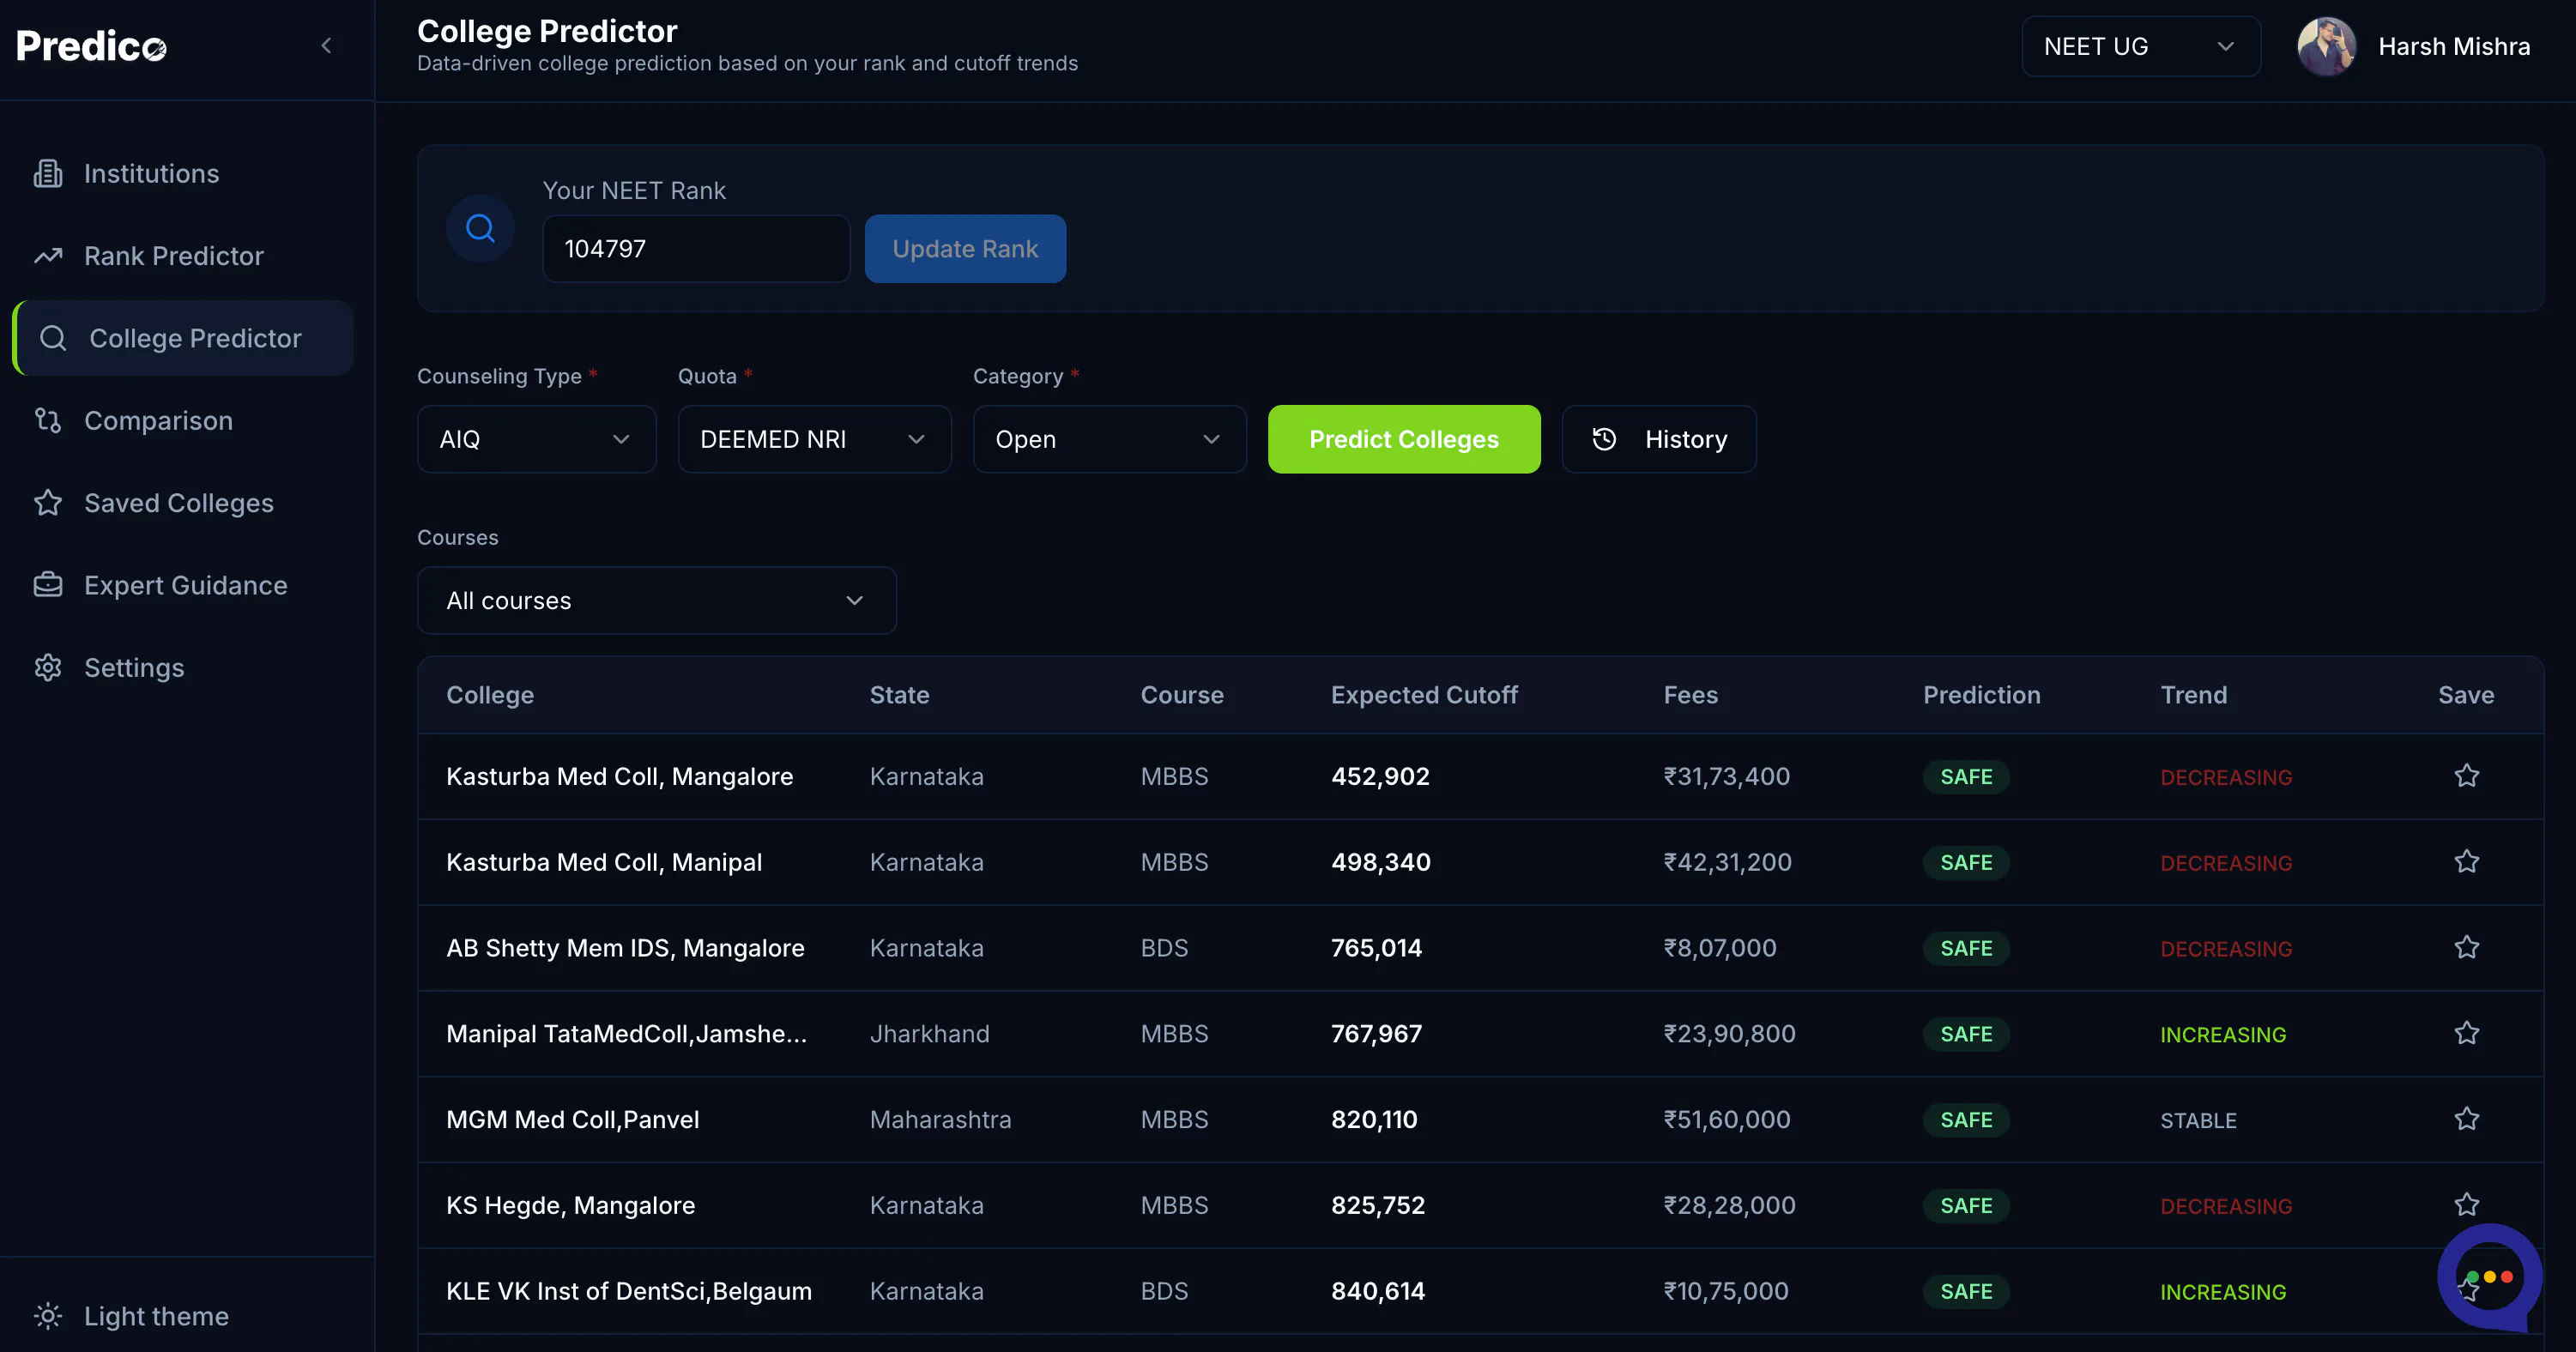Click the History clock icon
2576x1352 pixels.
tap(1604, 439)
